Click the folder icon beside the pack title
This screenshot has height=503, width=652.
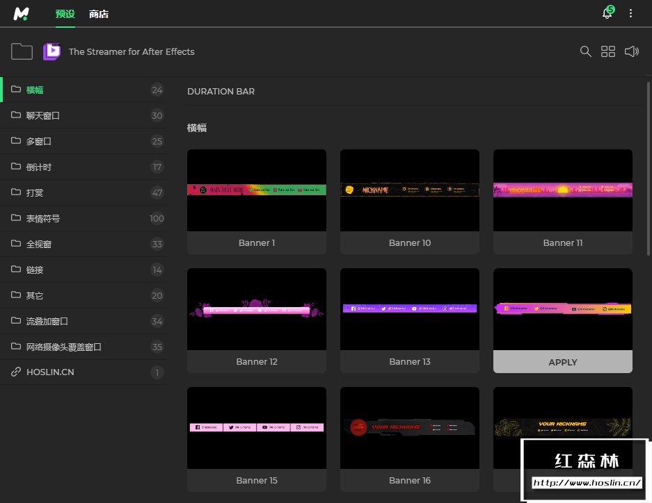pyautogui.click(x=22, y=51)
